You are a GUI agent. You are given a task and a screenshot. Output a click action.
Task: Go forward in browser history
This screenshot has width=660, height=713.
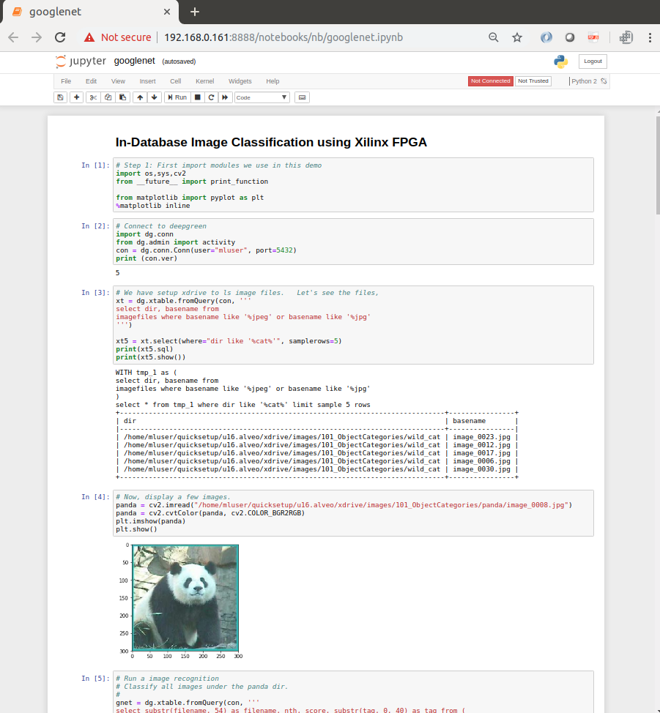(37, 37)
